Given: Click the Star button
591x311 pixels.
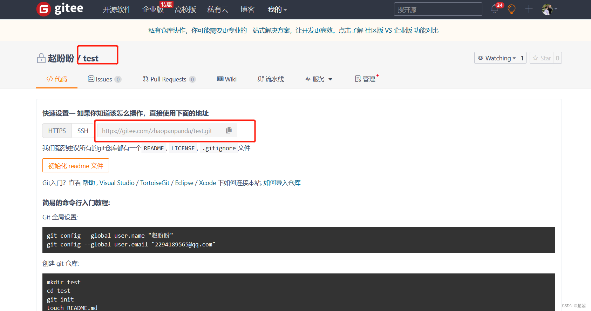Looking at the screenshot, I should pos(542,58).
